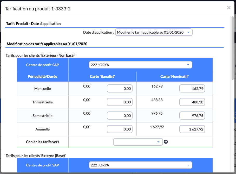
Task: Click the Annuelle Banalisé price field
Action: coord(120,129)
